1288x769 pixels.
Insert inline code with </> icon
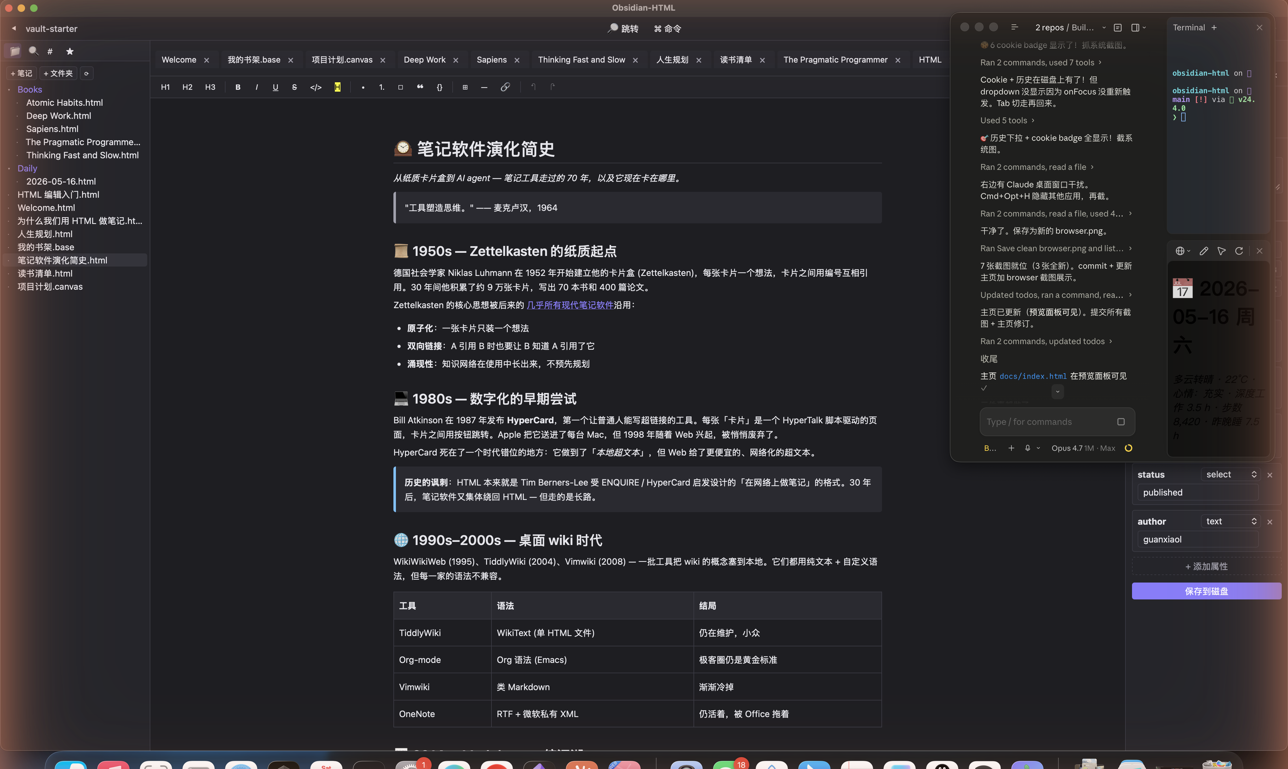316,87
